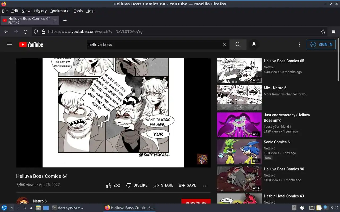Click SAVE to add to playlist
Screen dimensions: 340x212
[188, 185]
